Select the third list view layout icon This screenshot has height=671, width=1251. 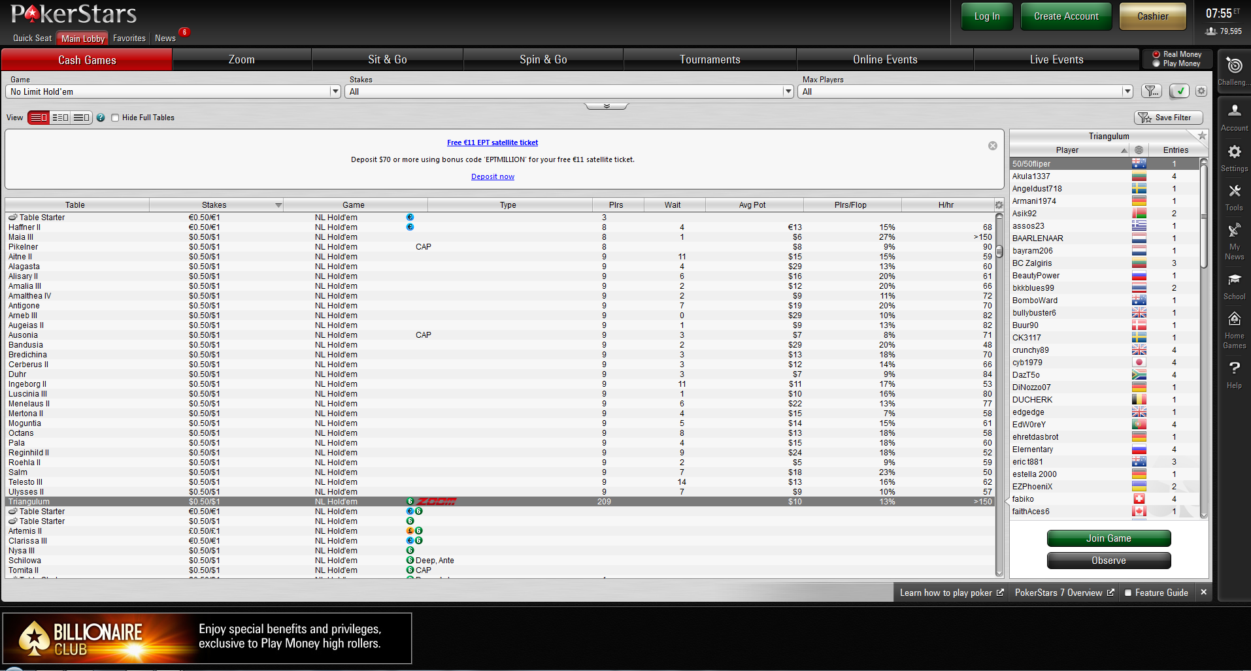click(x=81, y=118)
